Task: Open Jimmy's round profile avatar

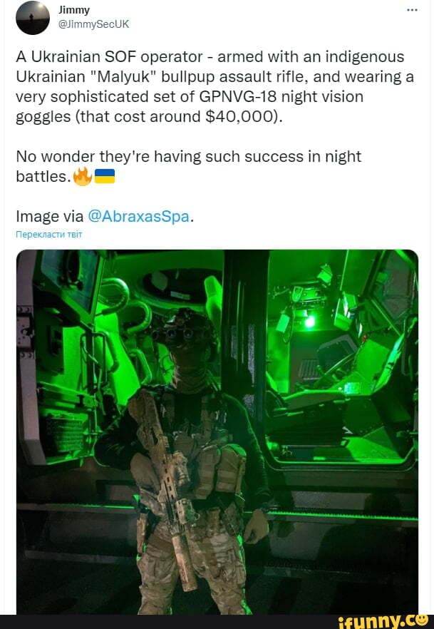Action: [33, 18]
